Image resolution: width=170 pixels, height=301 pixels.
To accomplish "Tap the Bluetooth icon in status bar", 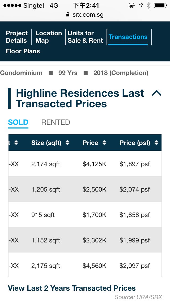I will tap(148, 5).
